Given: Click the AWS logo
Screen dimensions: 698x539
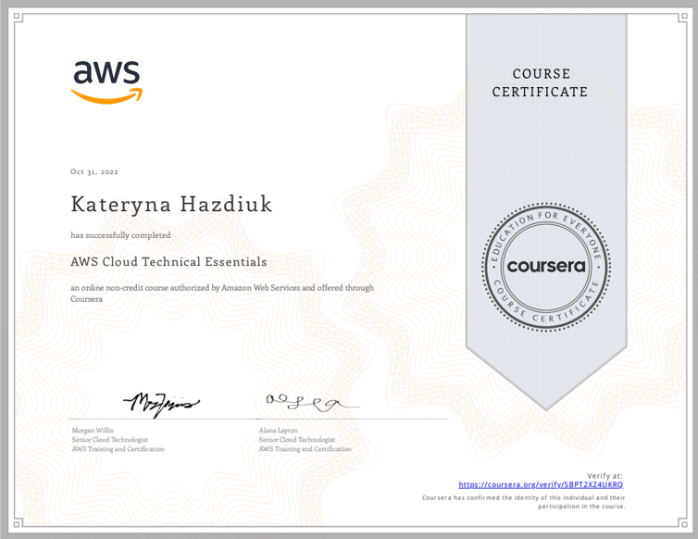Looking at the screenshot, I should click(x=106, y=82).
